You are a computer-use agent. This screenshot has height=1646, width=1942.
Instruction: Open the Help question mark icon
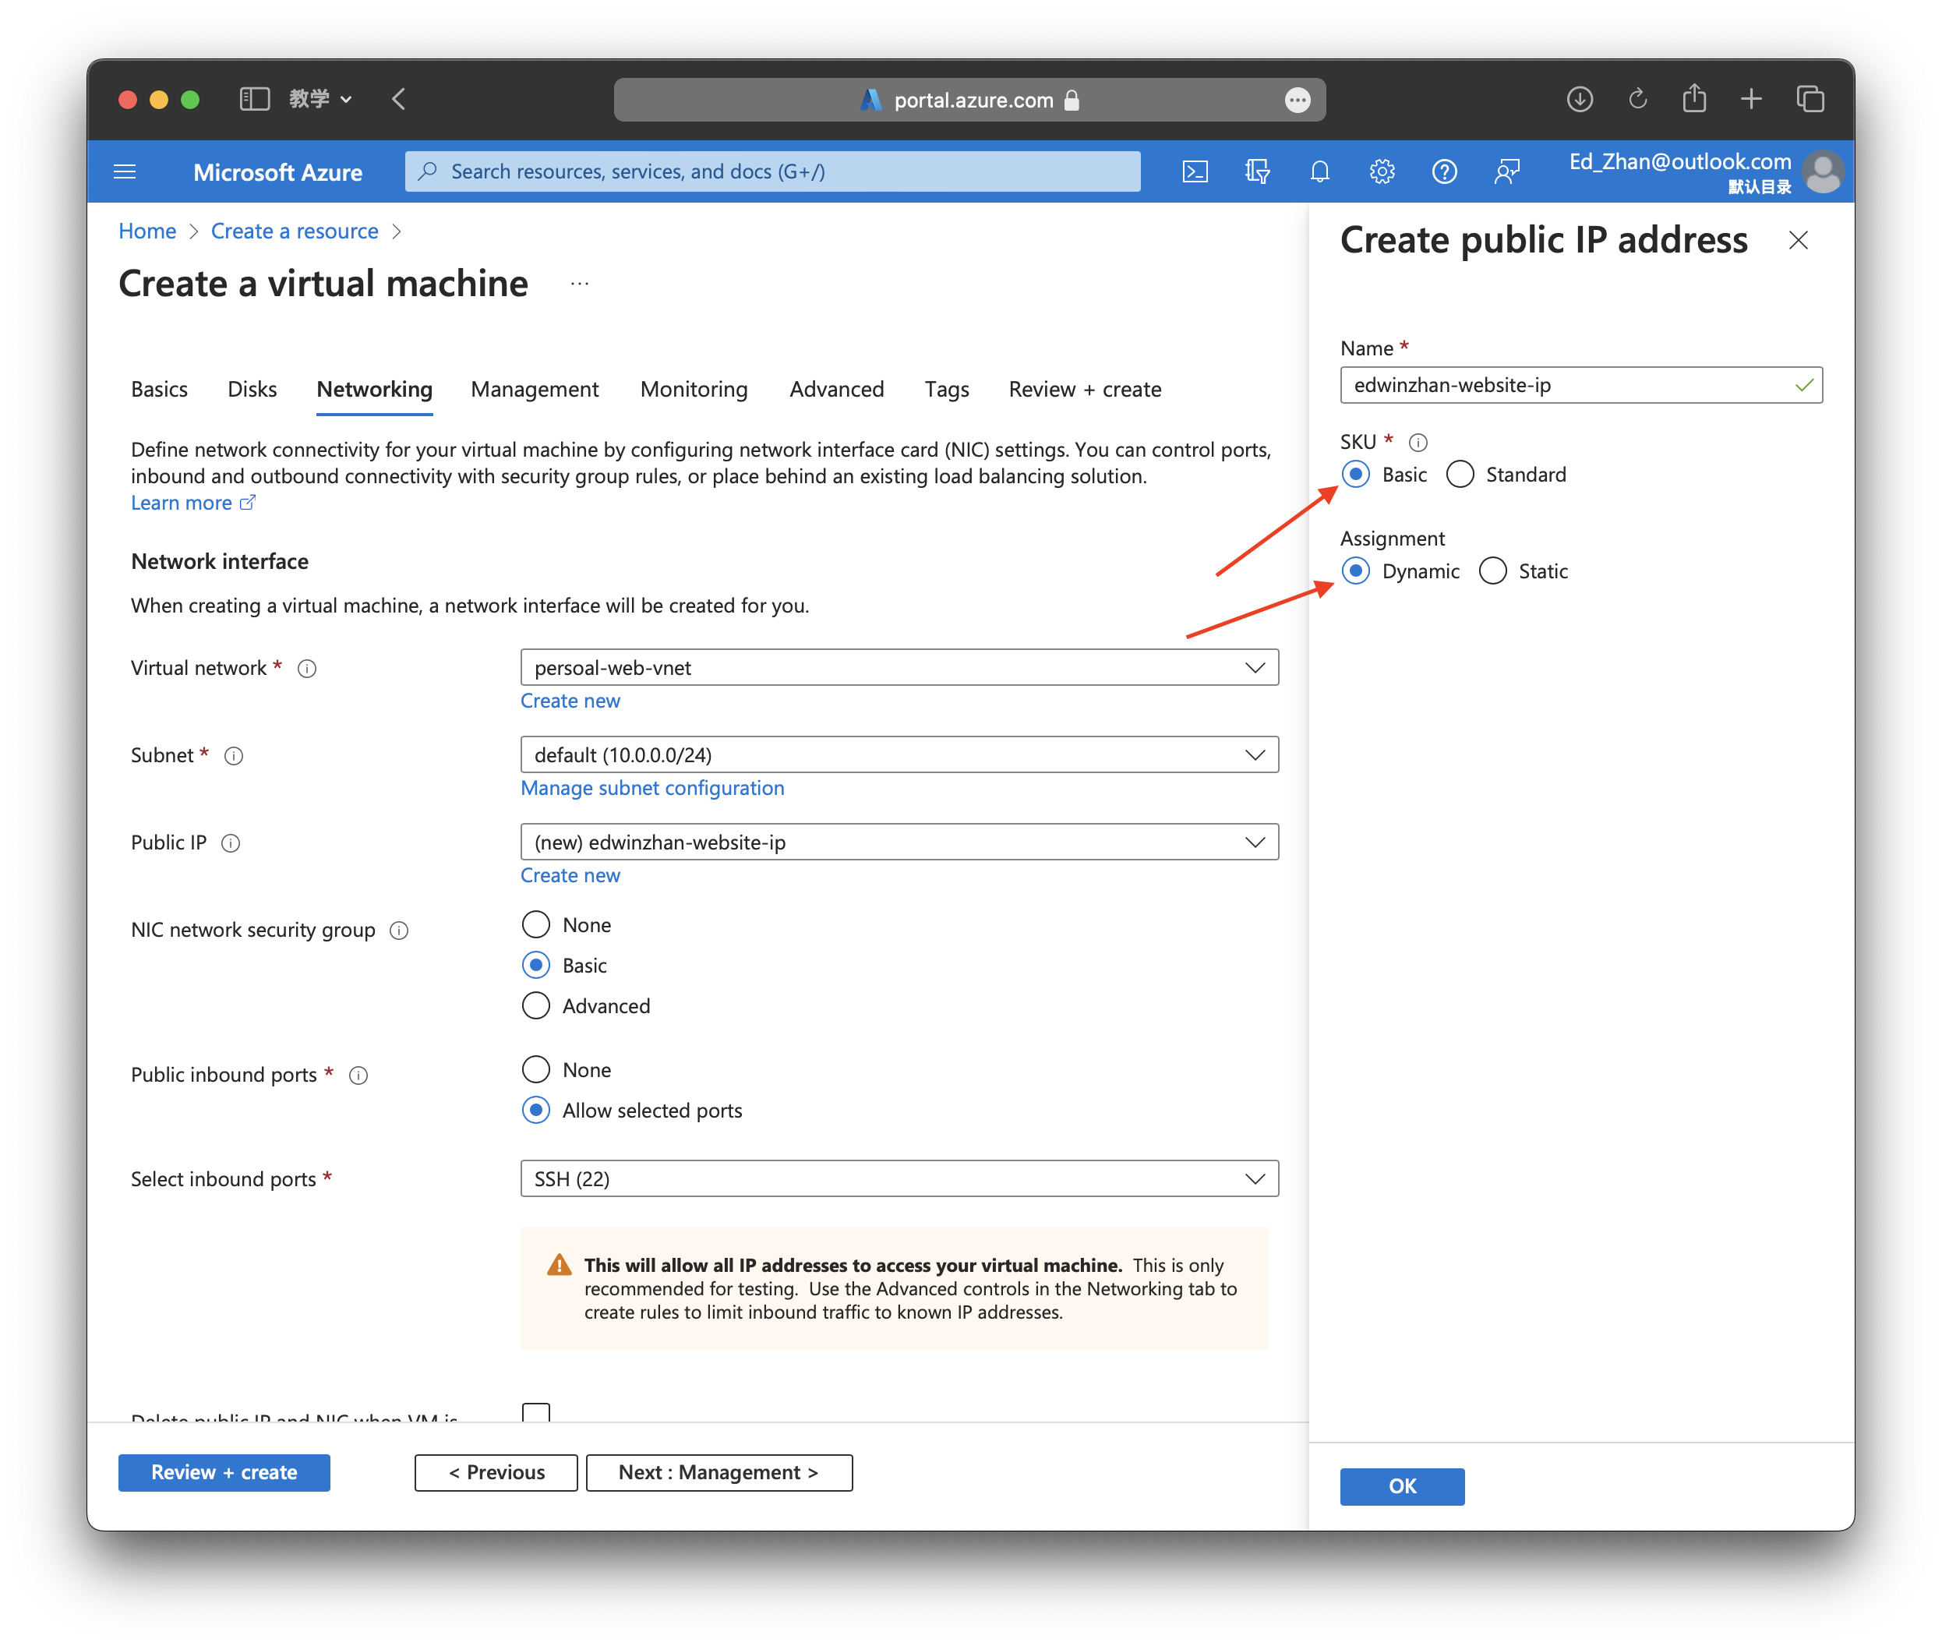coord(1444,171)
